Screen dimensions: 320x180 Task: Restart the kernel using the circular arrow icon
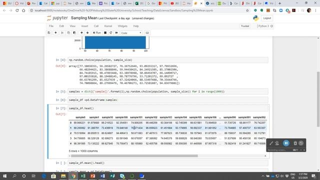tap(111, 33)
